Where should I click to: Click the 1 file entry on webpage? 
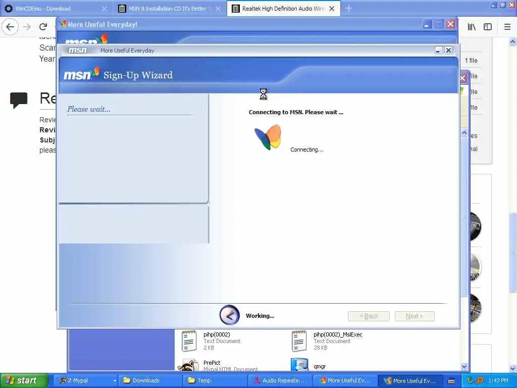(471, 61)
